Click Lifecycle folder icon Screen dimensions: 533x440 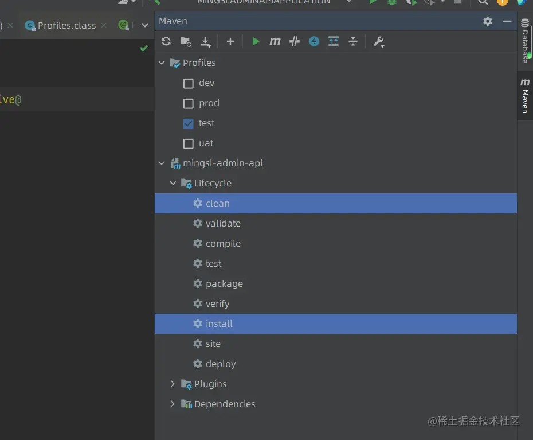point(186,184)
